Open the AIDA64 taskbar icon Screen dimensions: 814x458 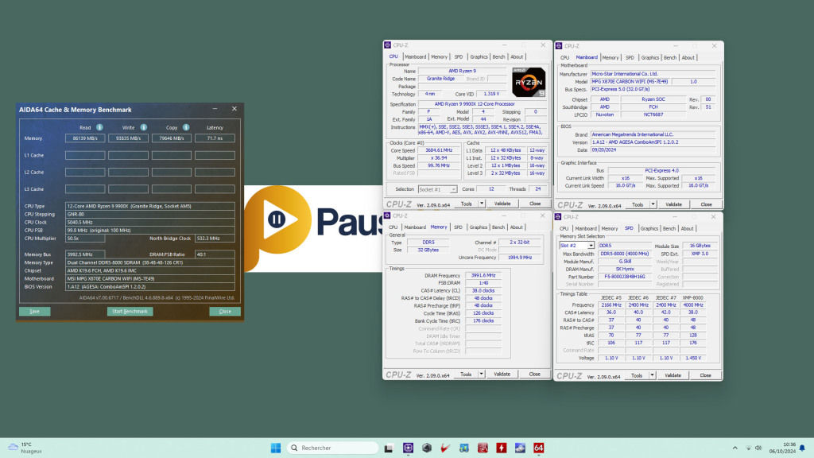pos(537,448)
